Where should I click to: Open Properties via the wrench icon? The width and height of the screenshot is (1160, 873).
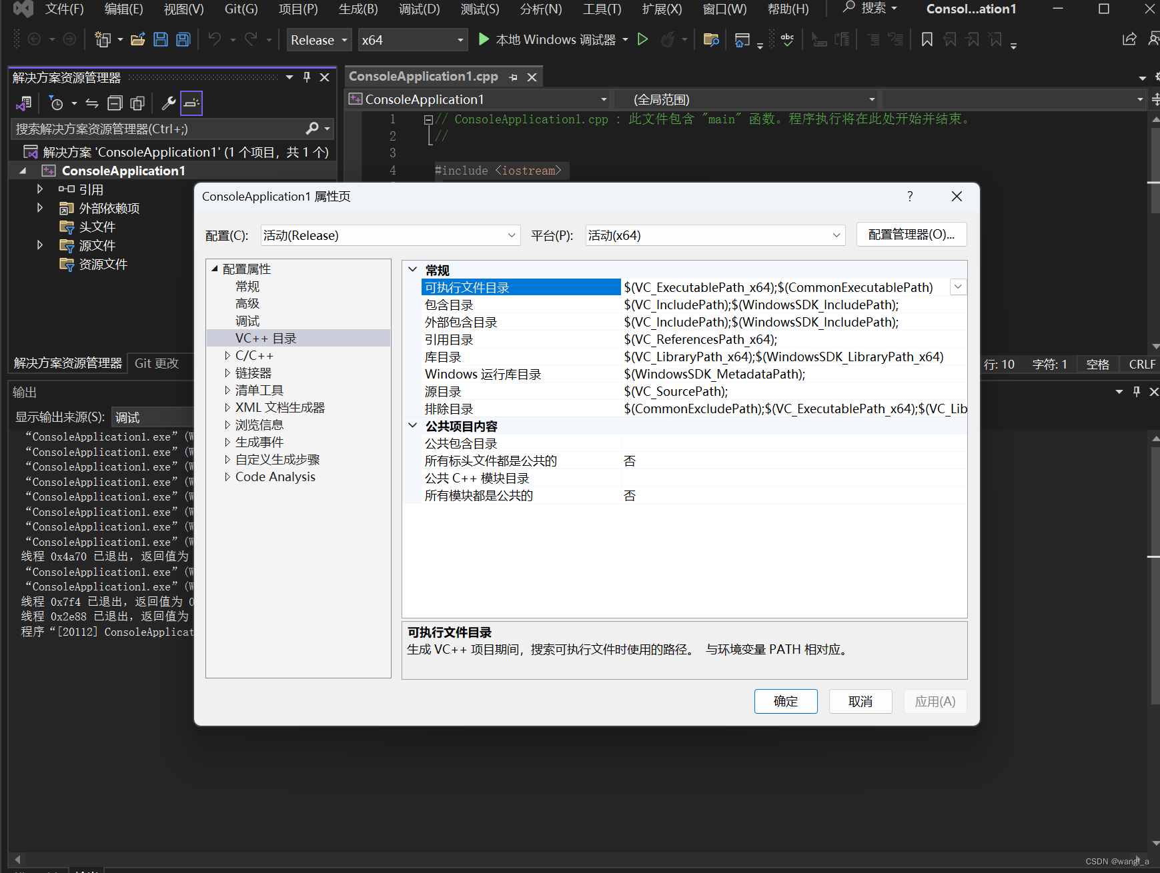click(169, 103)
